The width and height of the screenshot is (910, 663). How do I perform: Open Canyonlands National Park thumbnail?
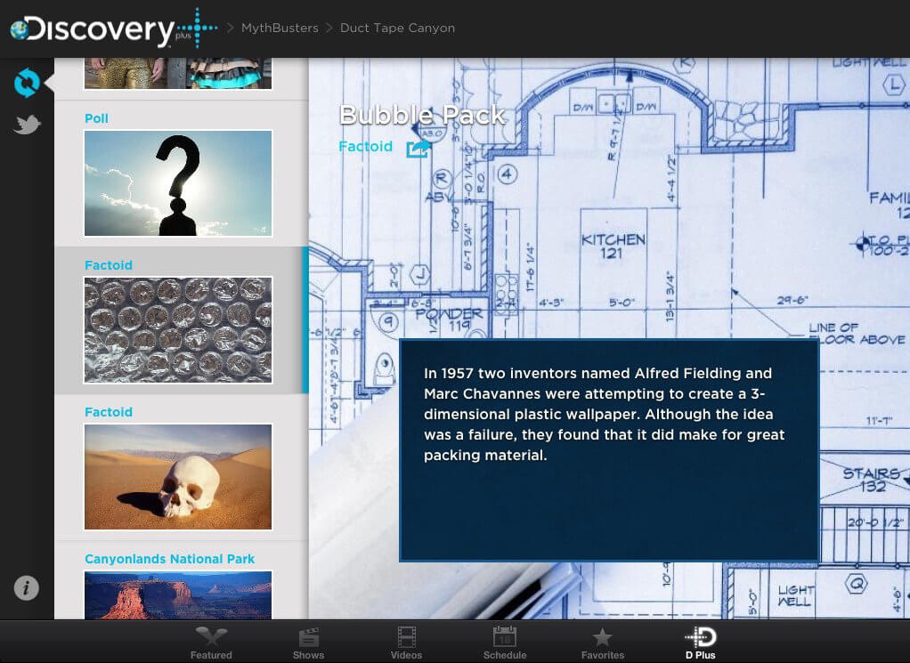[x=178, y=594]
